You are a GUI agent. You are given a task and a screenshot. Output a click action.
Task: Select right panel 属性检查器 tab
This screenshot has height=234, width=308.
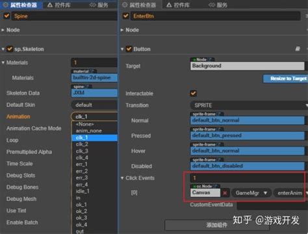pyautogui.click(x=140, y=5)
